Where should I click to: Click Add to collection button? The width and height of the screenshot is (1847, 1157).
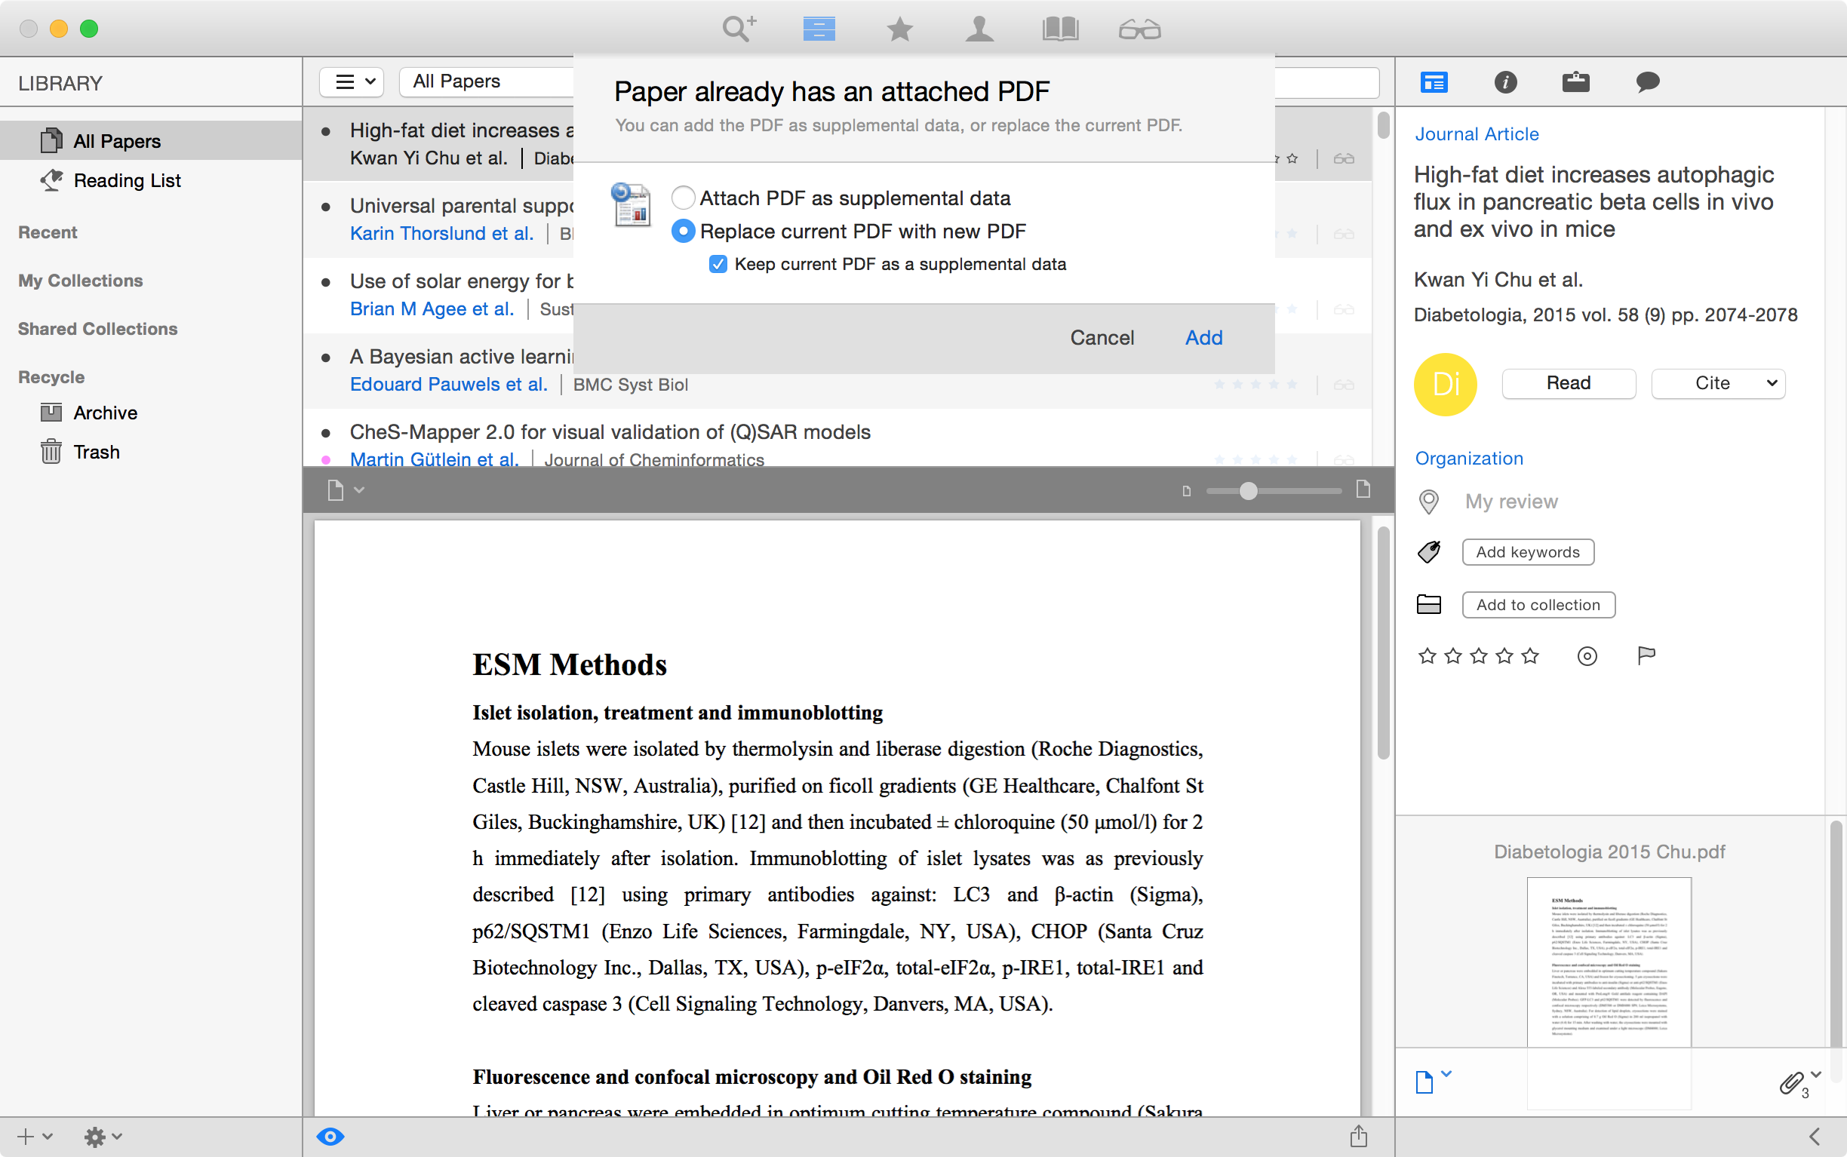[1538, 604]
